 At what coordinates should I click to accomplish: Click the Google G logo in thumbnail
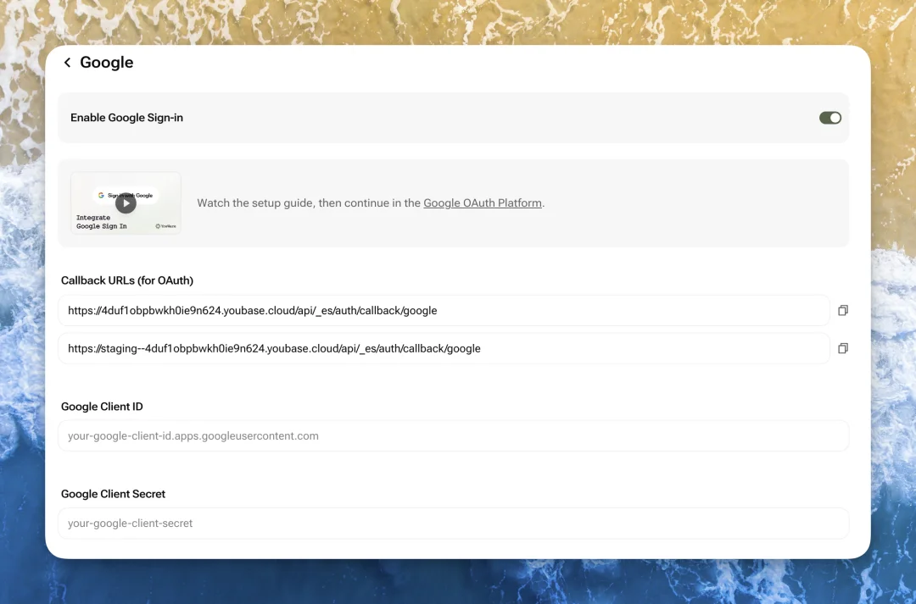[x=101, y=195]
